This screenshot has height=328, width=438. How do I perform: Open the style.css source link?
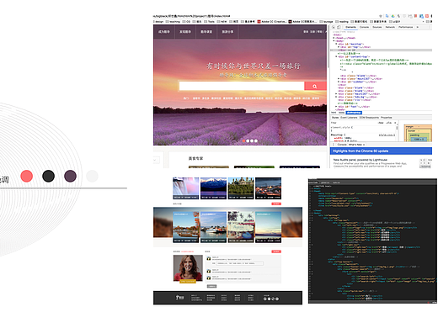click(387, 135)
